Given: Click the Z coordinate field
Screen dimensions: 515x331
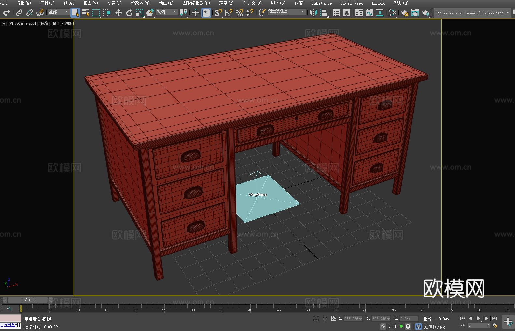Looking at the screenshot, I should [409, 319].
